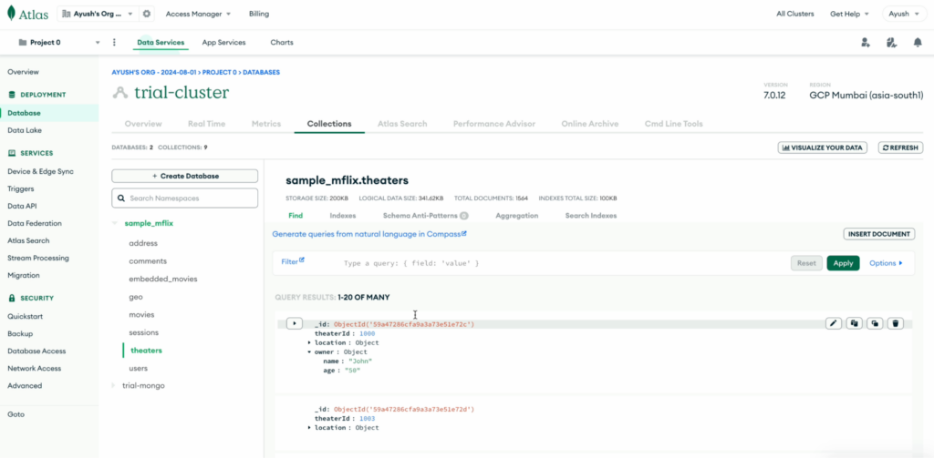Screen dimensions: 934x458
Task: Switch to the App Services tab
Action: click(223, 42)
